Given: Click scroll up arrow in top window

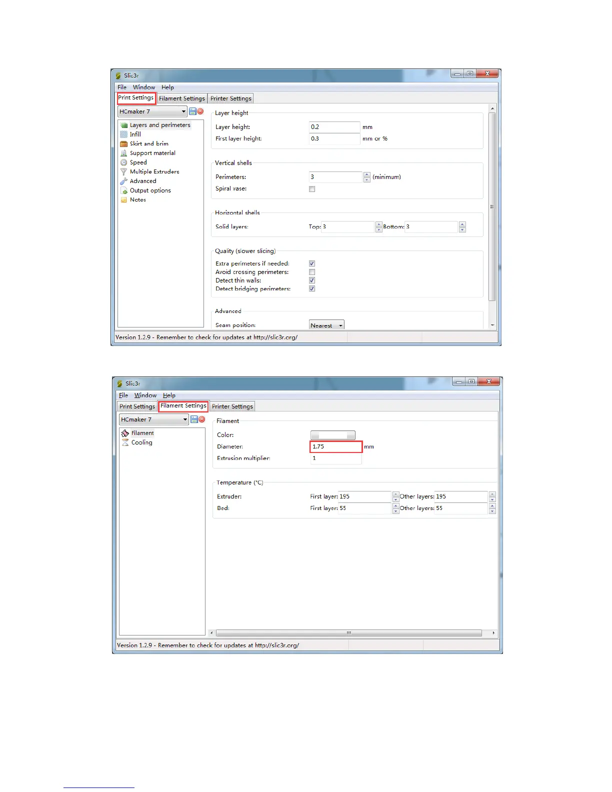Looking at the screenshot, I should click(x=492, y=108).
